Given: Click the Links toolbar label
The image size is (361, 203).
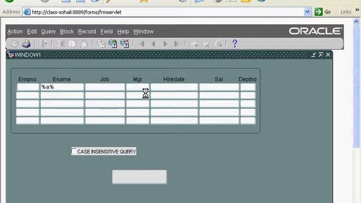Looking at the screenshot, I should 346,12.
